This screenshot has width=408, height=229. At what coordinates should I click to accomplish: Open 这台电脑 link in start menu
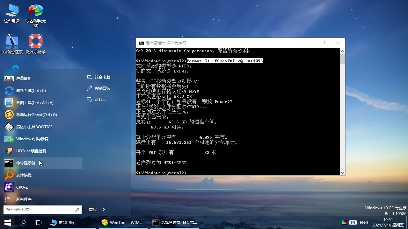pos(98,77)
